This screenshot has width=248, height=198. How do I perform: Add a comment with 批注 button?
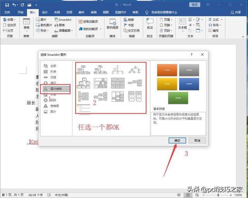pyautogui.click(x=150, y=24)
